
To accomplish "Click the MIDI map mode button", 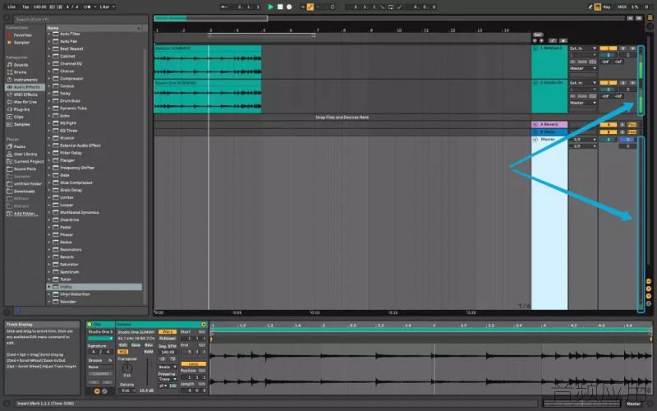I will (x=622, y=7).
